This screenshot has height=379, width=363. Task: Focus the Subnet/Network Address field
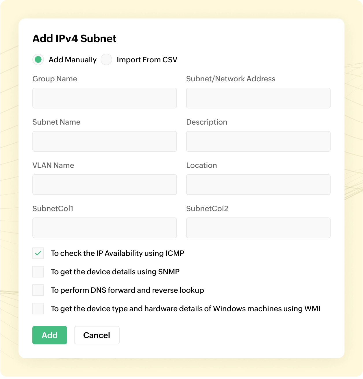[x=258, y=98]
